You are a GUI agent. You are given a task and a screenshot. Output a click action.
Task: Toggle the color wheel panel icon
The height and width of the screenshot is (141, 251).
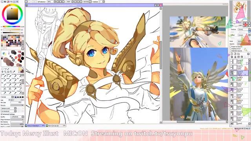tap(2, 2)
